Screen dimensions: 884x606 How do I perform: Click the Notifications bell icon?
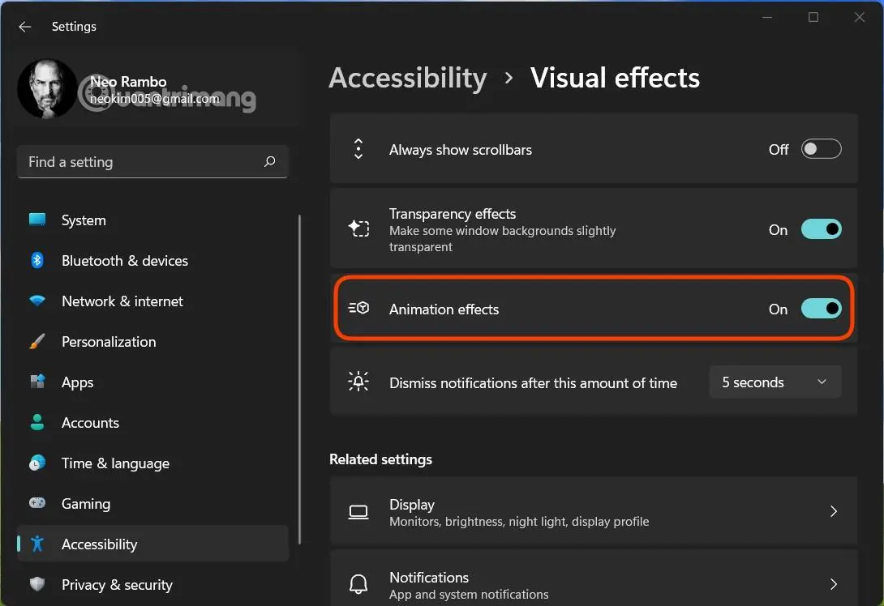[x=358, y=585]
